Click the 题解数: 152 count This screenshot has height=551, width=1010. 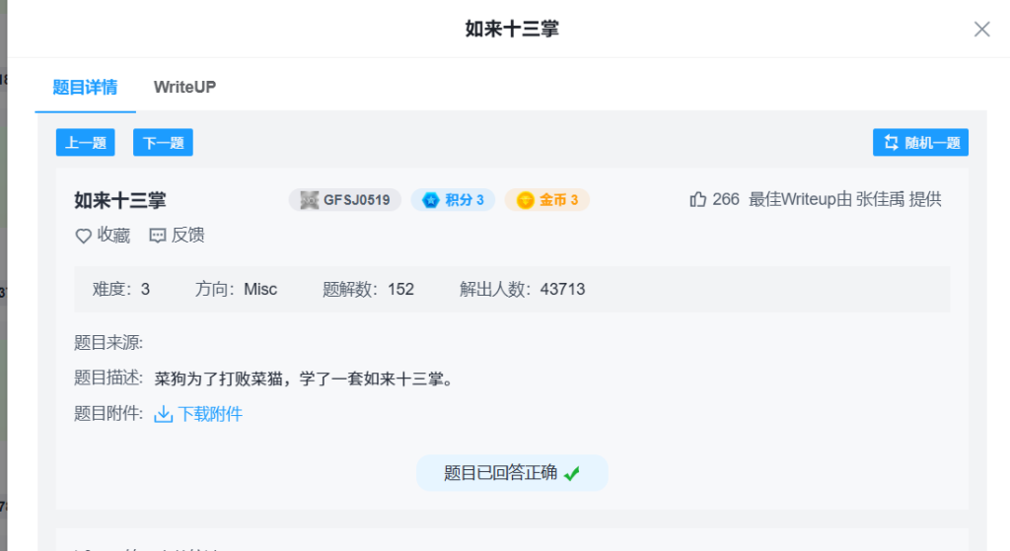click(368, 289)
